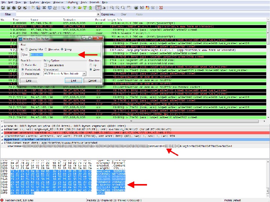Go back in packet history
Screen dimensions: 270x202
[69, 8]
